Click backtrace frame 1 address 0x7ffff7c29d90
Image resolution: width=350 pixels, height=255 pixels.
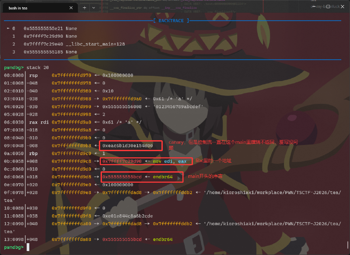click(x=43, y=36)
